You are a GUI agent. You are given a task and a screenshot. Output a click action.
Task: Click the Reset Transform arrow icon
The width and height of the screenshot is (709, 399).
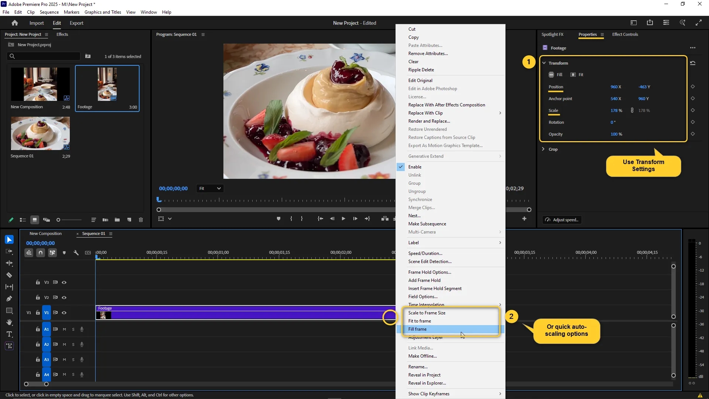click(x=693, y=63)
